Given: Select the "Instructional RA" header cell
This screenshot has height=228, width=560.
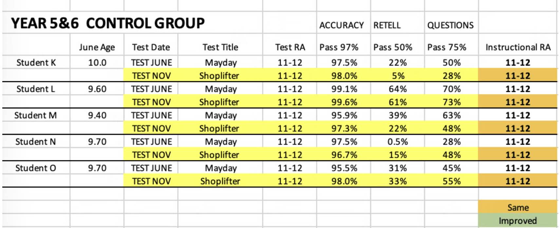Looking at the screenshot, I should click(x=518, y=47).
